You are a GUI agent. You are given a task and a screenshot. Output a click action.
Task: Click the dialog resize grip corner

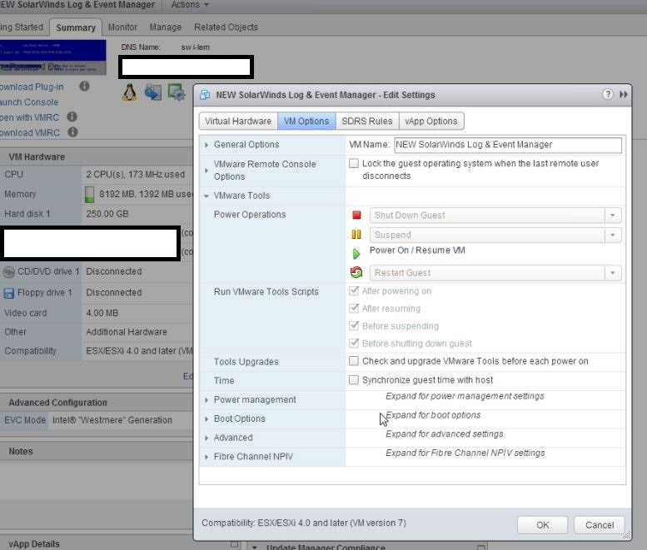point(626,535)
